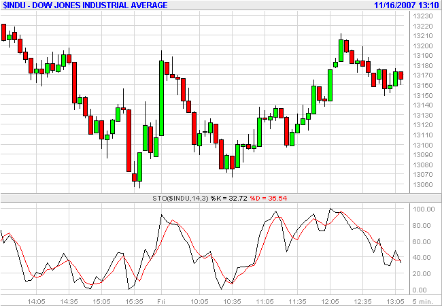This screenshot has width=442, height=306.
Task: Click the 11/16/2007 13:10 timestamp
Action: 406,5
